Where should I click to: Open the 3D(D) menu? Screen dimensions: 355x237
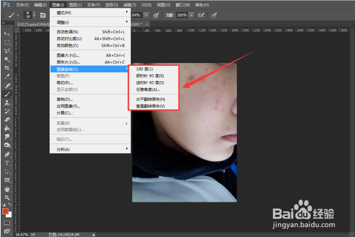[x=146, y=5]
